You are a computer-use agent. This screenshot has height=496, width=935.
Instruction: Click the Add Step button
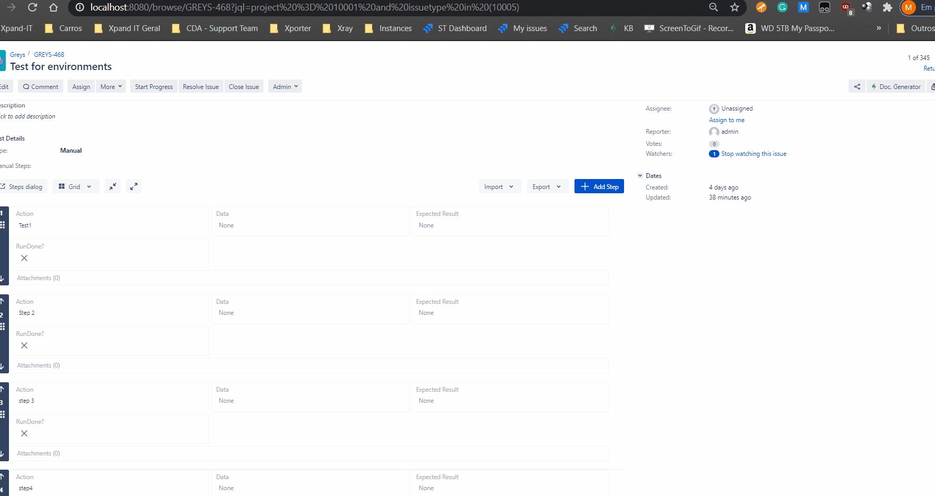(x=599, y=186)
